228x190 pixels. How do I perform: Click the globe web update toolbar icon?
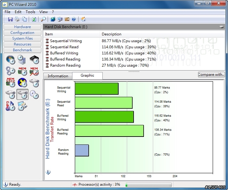coord(53,19)
